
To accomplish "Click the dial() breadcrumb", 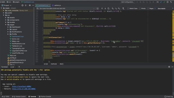I will point(62,64).
